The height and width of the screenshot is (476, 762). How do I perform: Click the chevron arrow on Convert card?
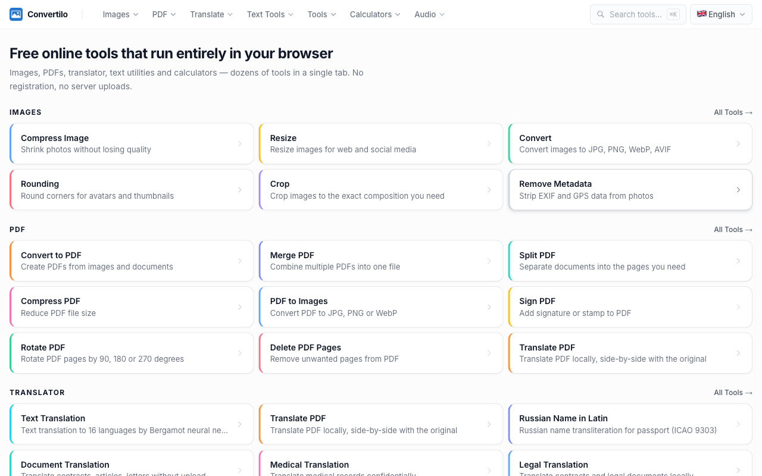click(738, 143)
